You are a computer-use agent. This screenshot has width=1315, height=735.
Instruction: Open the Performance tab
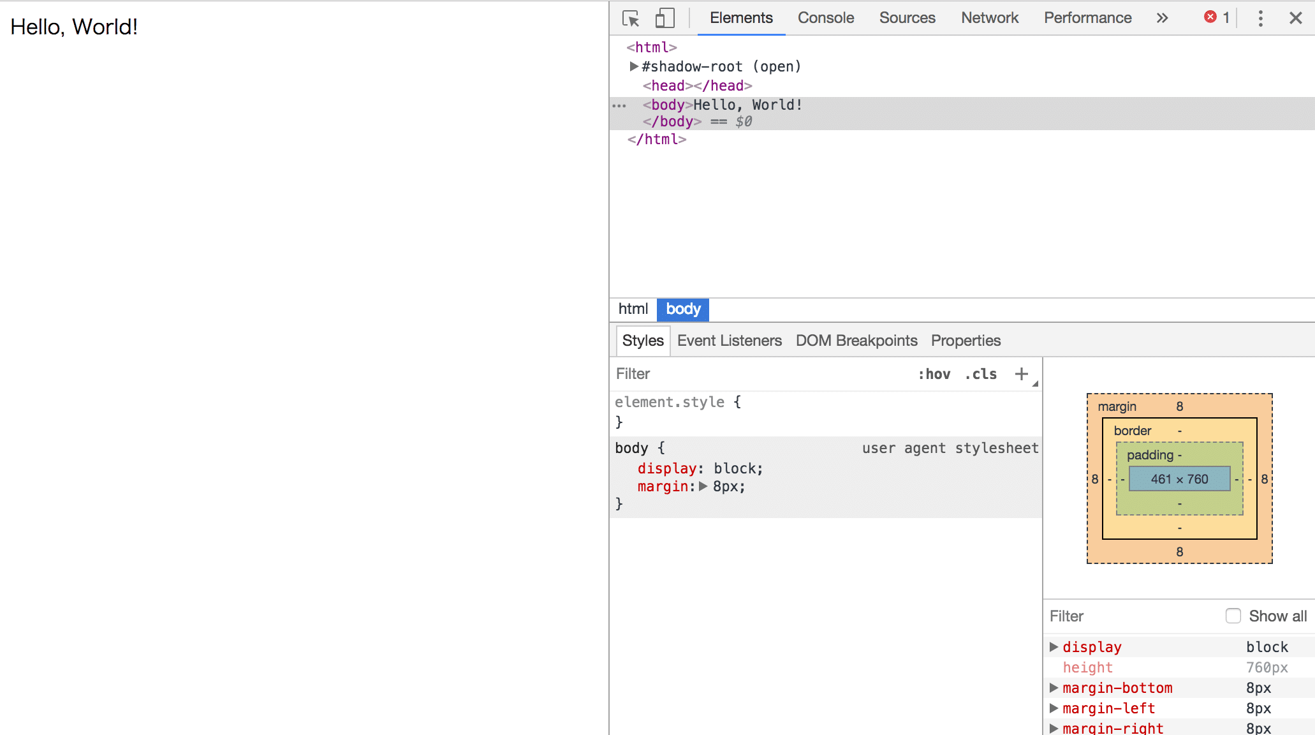pyautogui.click(x=1087, y=18)
